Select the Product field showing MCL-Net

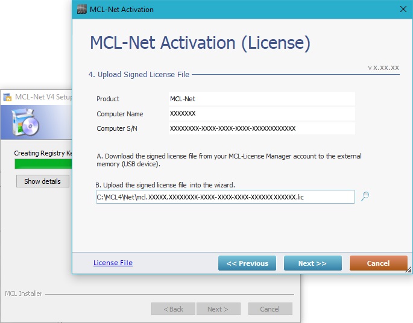pos(261,99)
